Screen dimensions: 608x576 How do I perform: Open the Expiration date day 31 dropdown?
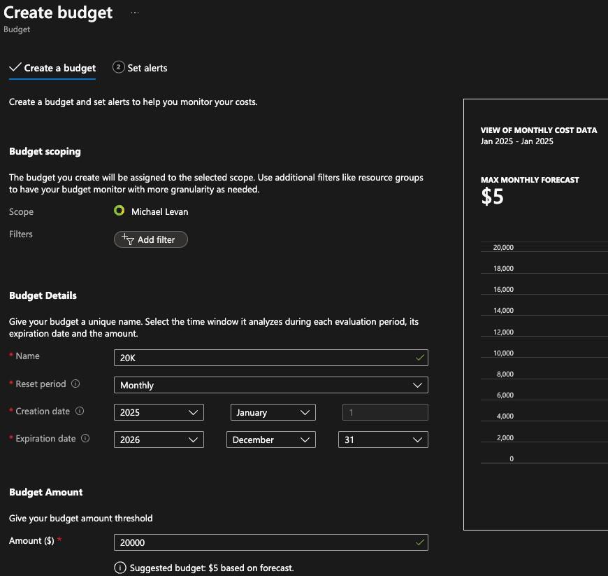[x=383, y=440]
